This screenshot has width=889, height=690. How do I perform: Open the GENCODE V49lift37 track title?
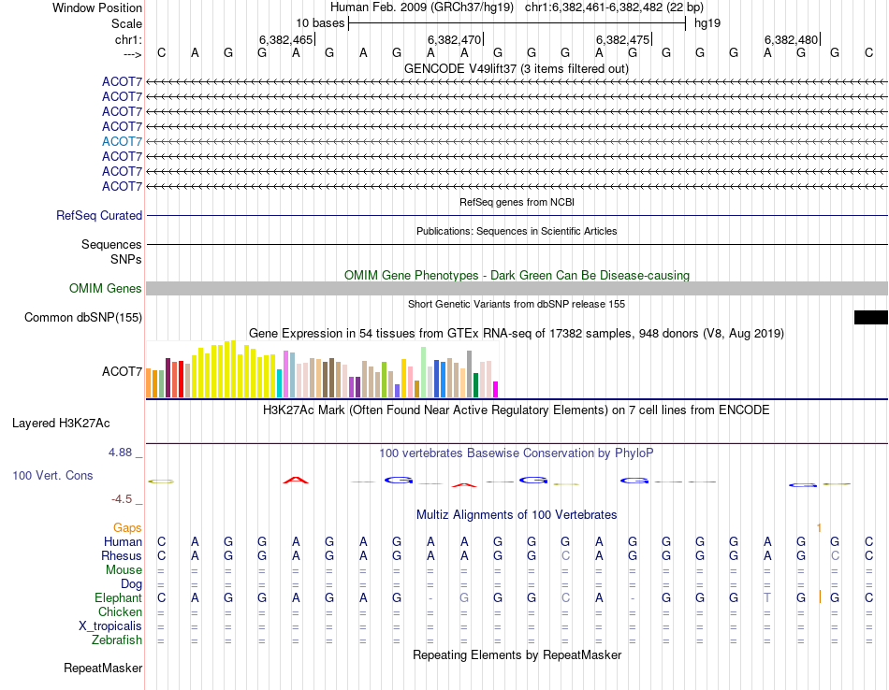tap(516, 68)
